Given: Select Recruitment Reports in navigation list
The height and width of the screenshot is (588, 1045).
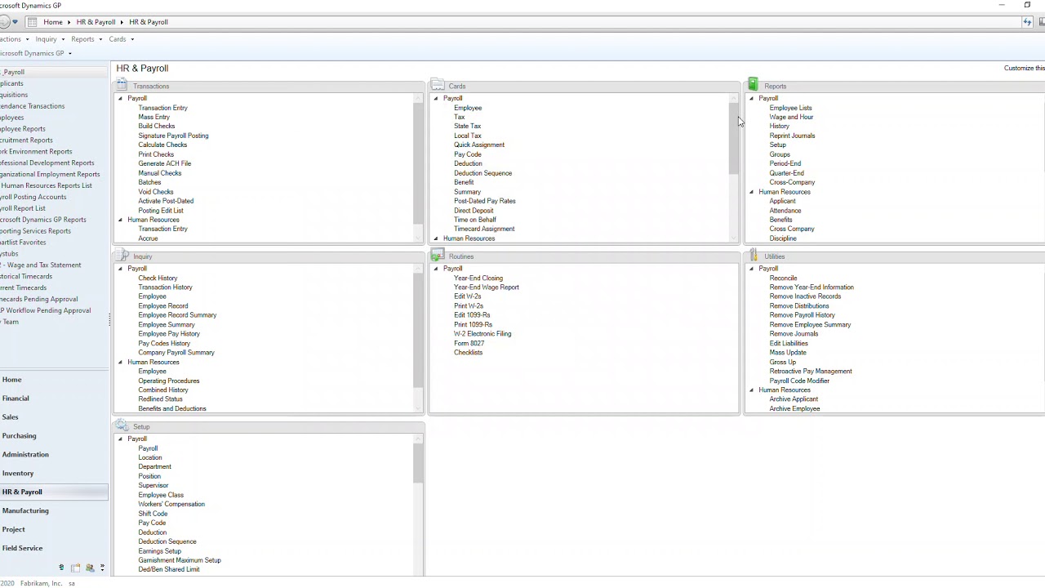Looking at the screenshot, I should [25, 140].
